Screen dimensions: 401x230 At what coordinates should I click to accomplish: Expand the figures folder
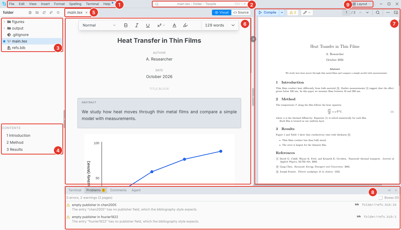point(4,22)
